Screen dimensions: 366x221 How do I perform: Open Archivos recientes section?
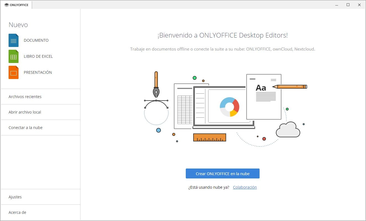click(x=41, y=97)
